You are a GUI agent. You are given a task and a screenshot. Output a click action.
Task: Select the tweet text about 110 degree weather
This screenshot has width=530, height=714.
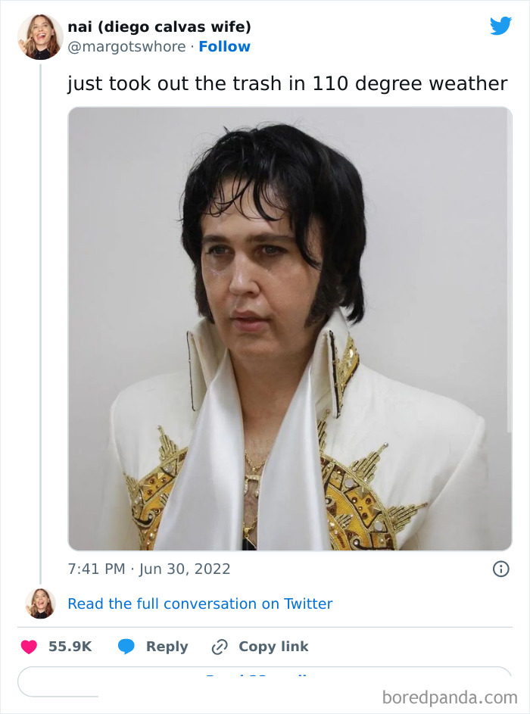288,83
